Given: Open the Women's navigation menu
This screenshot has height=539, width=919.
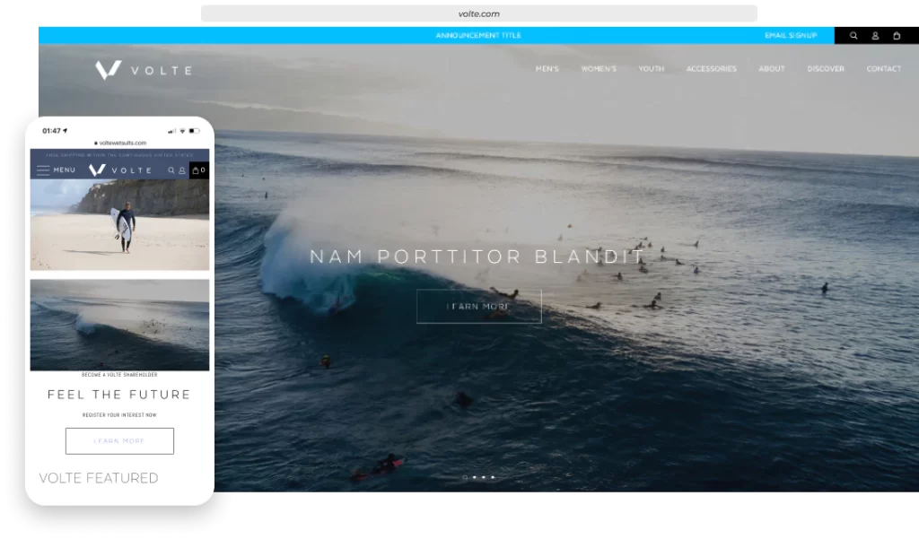Looking at the screenshot, I should coord(599,69).
